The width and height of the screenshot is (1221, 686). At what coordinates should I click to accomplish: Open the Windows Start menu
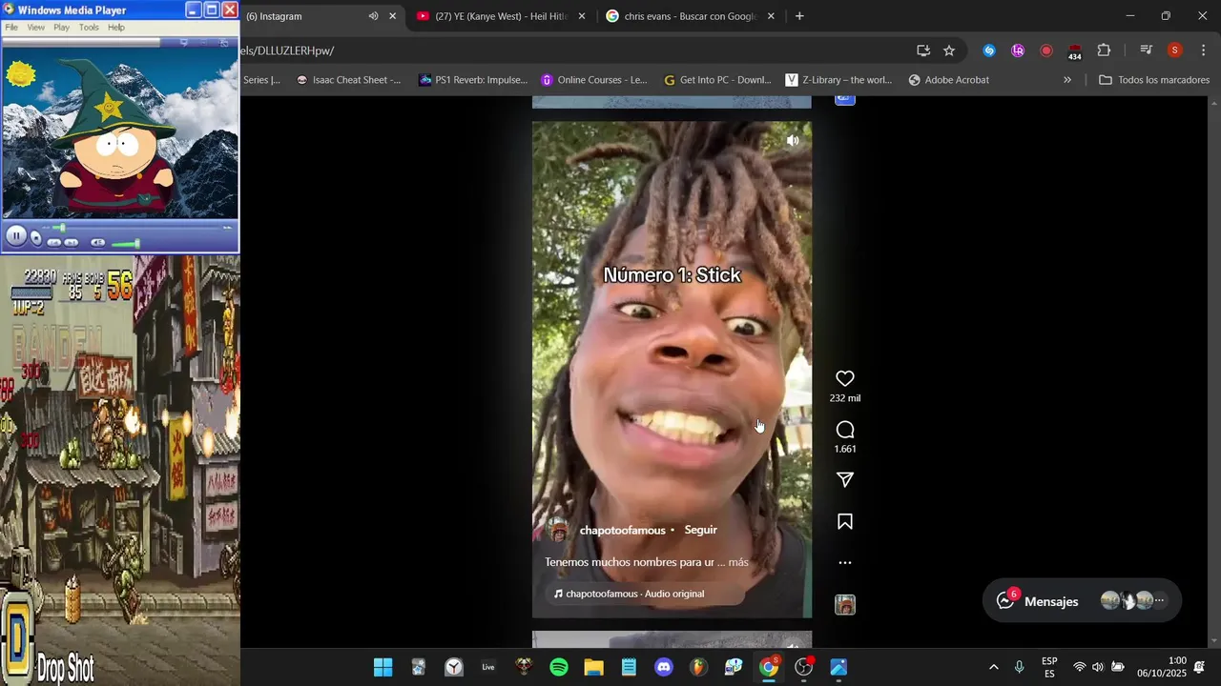383,667
